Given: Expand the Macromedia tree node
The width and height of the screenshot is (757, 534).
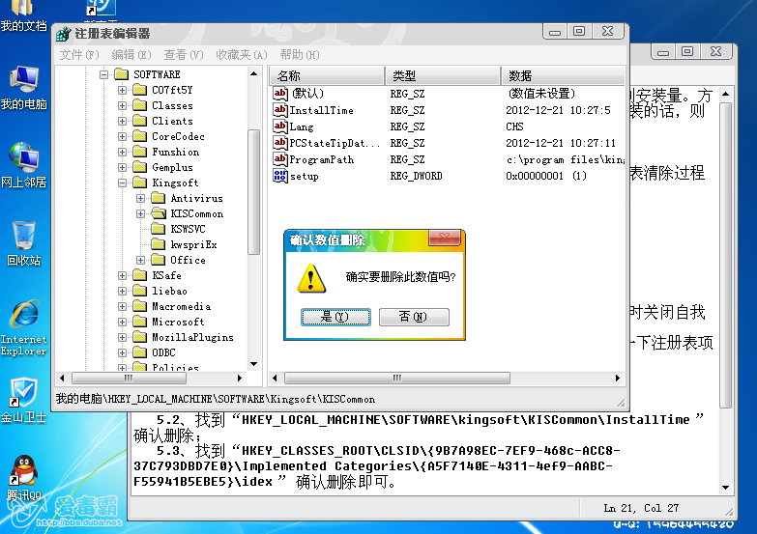Looking at the screenshot, I should (122, 306).
